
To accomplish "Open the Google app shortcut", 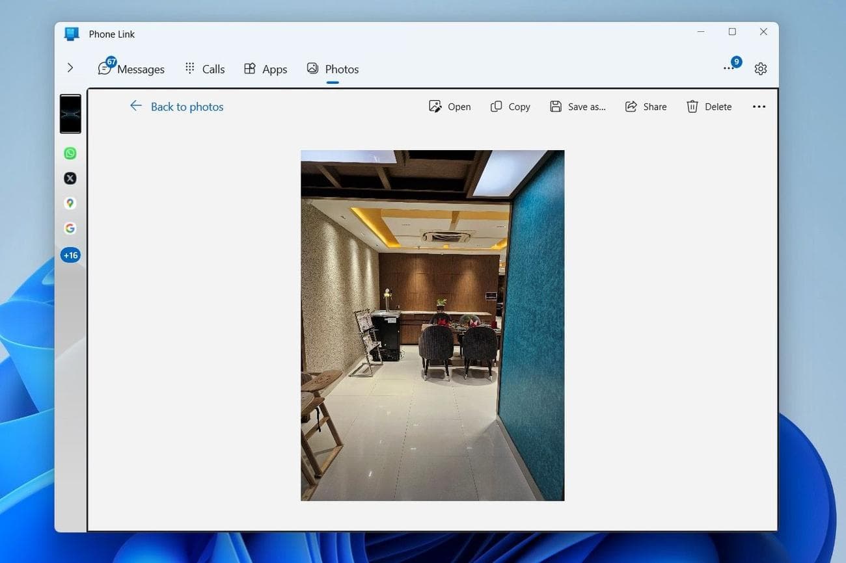I will [70, 228].
